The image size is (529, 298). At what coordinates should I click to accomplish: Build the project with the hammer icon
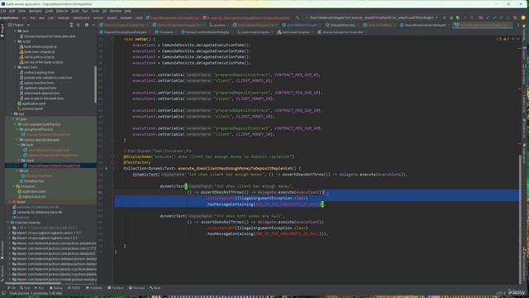[298, 17]
